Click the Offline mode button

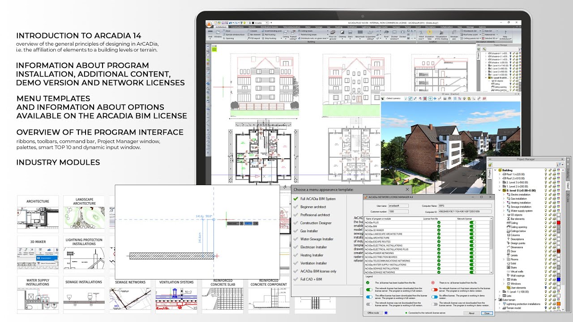click(373, 313)
